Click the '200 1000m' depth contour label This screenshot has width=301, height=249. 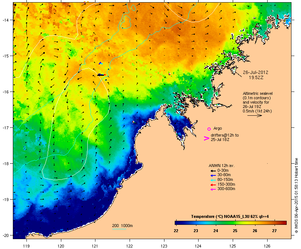click(x=122, y=226)
